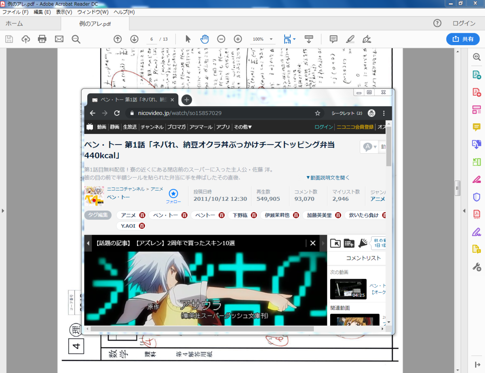
Task: Expand the left navigation pane arrow
Action: point(3,211)
